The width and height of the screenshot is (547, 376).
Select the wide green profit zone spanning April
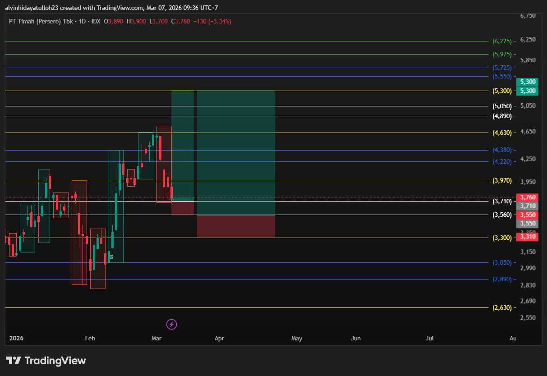(x=236, y=153)
